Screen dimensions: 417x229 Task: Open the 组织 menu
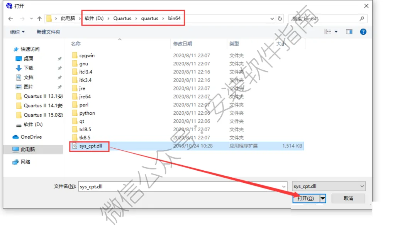(x=17, y=32)
